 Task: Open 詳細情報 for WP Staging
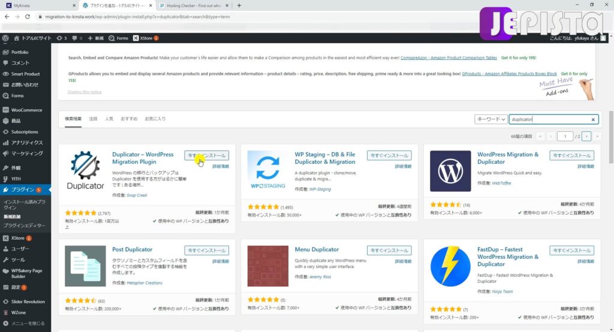coord(403,167)
